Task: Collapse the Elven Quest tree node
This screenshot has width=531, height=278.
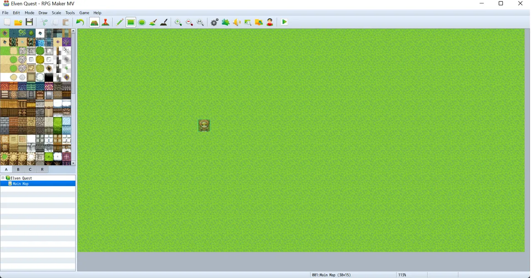Action: (x=3, y=178)
